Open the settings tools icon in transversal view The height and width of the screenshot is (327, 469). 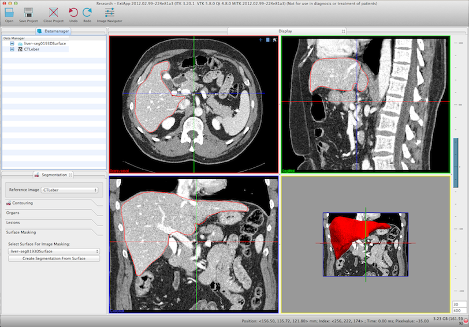point(274,40)
